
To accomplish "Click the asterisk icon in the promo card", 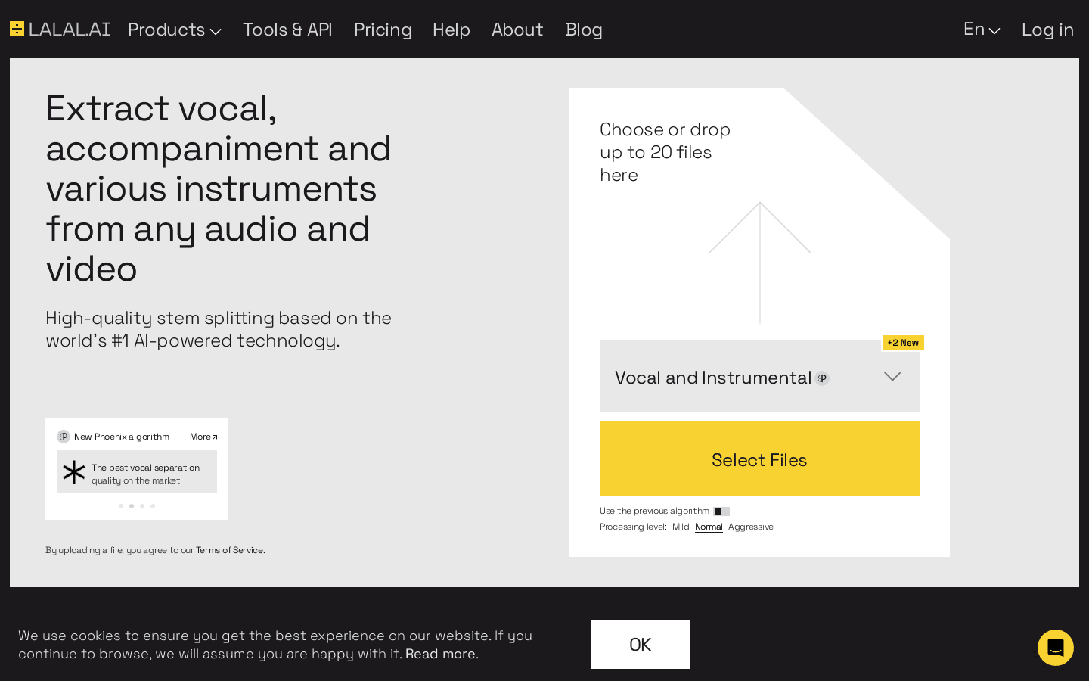I will tap(73, 472).
